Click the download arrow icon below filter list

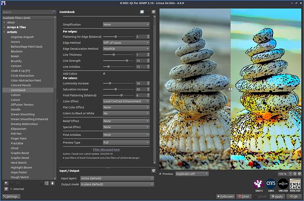52,183
